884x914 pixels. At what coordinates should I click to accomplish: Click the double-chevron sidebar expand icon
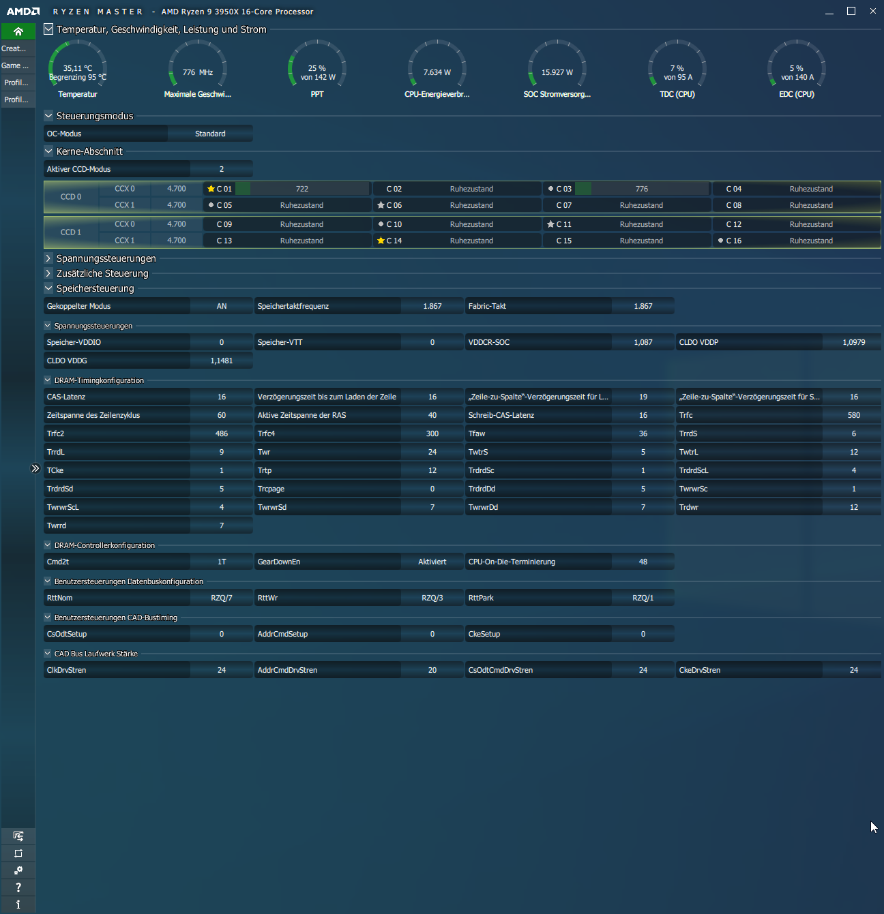[x=35, y=468]
